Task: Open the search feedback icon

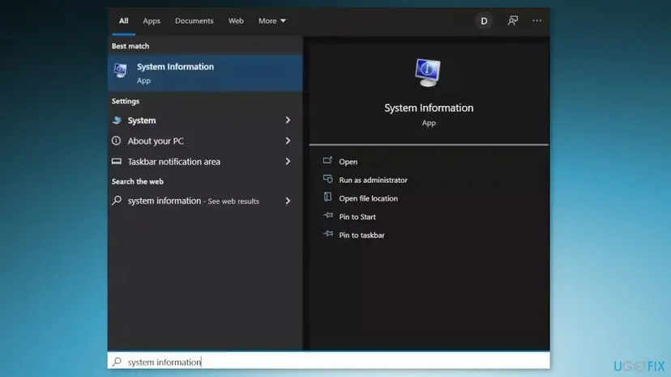Action: click(x=513, y=20)
